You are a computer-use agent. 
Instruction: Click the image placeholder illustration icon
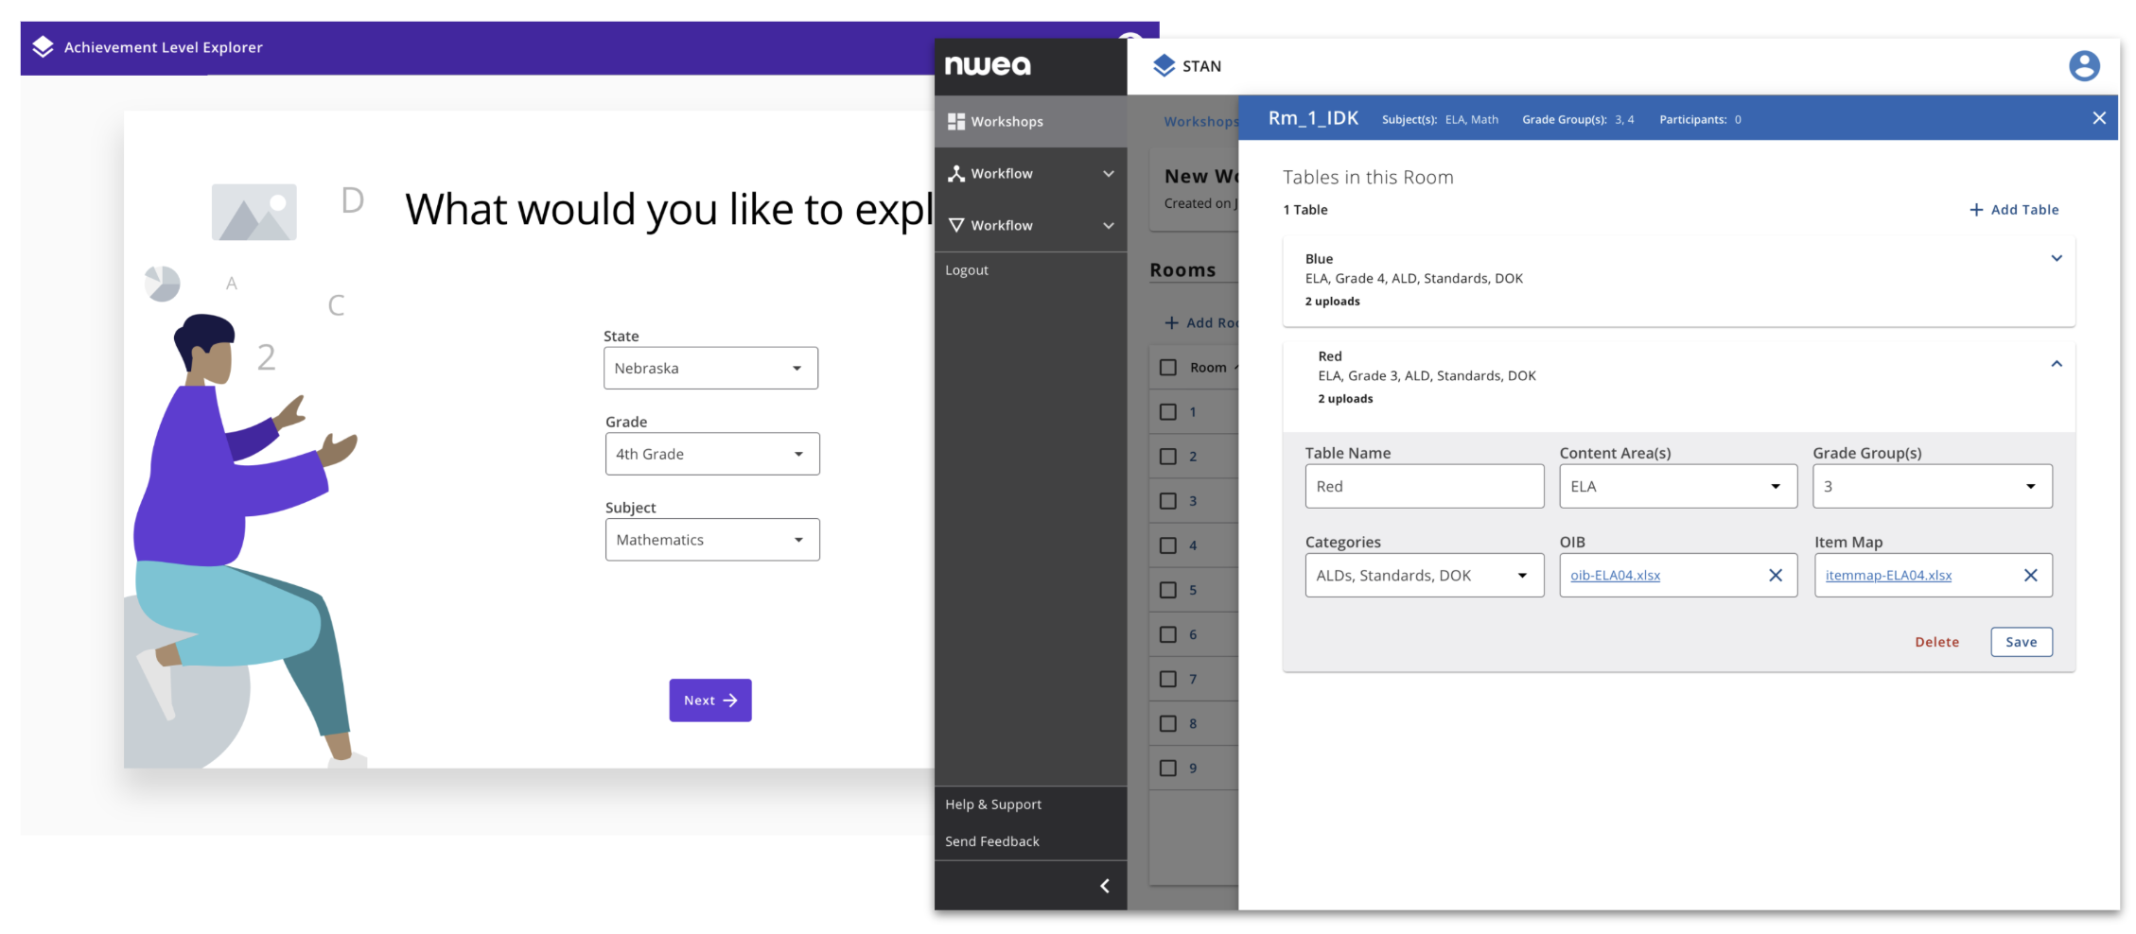[x=254, y=212]
